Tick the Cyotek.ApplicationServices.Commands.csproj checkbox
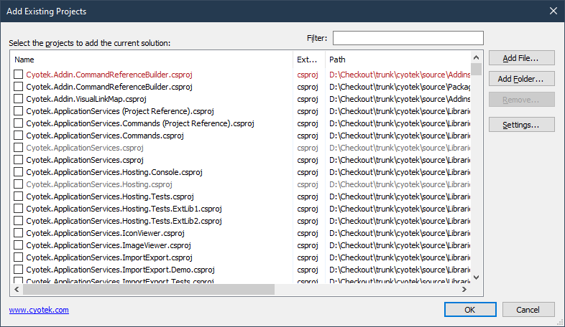565x327 pixels. click(x=19, y=136)
